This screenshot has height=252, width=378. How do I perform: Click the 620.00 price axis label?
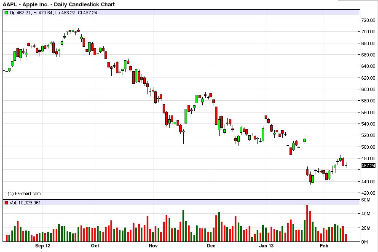pos(368,78)
